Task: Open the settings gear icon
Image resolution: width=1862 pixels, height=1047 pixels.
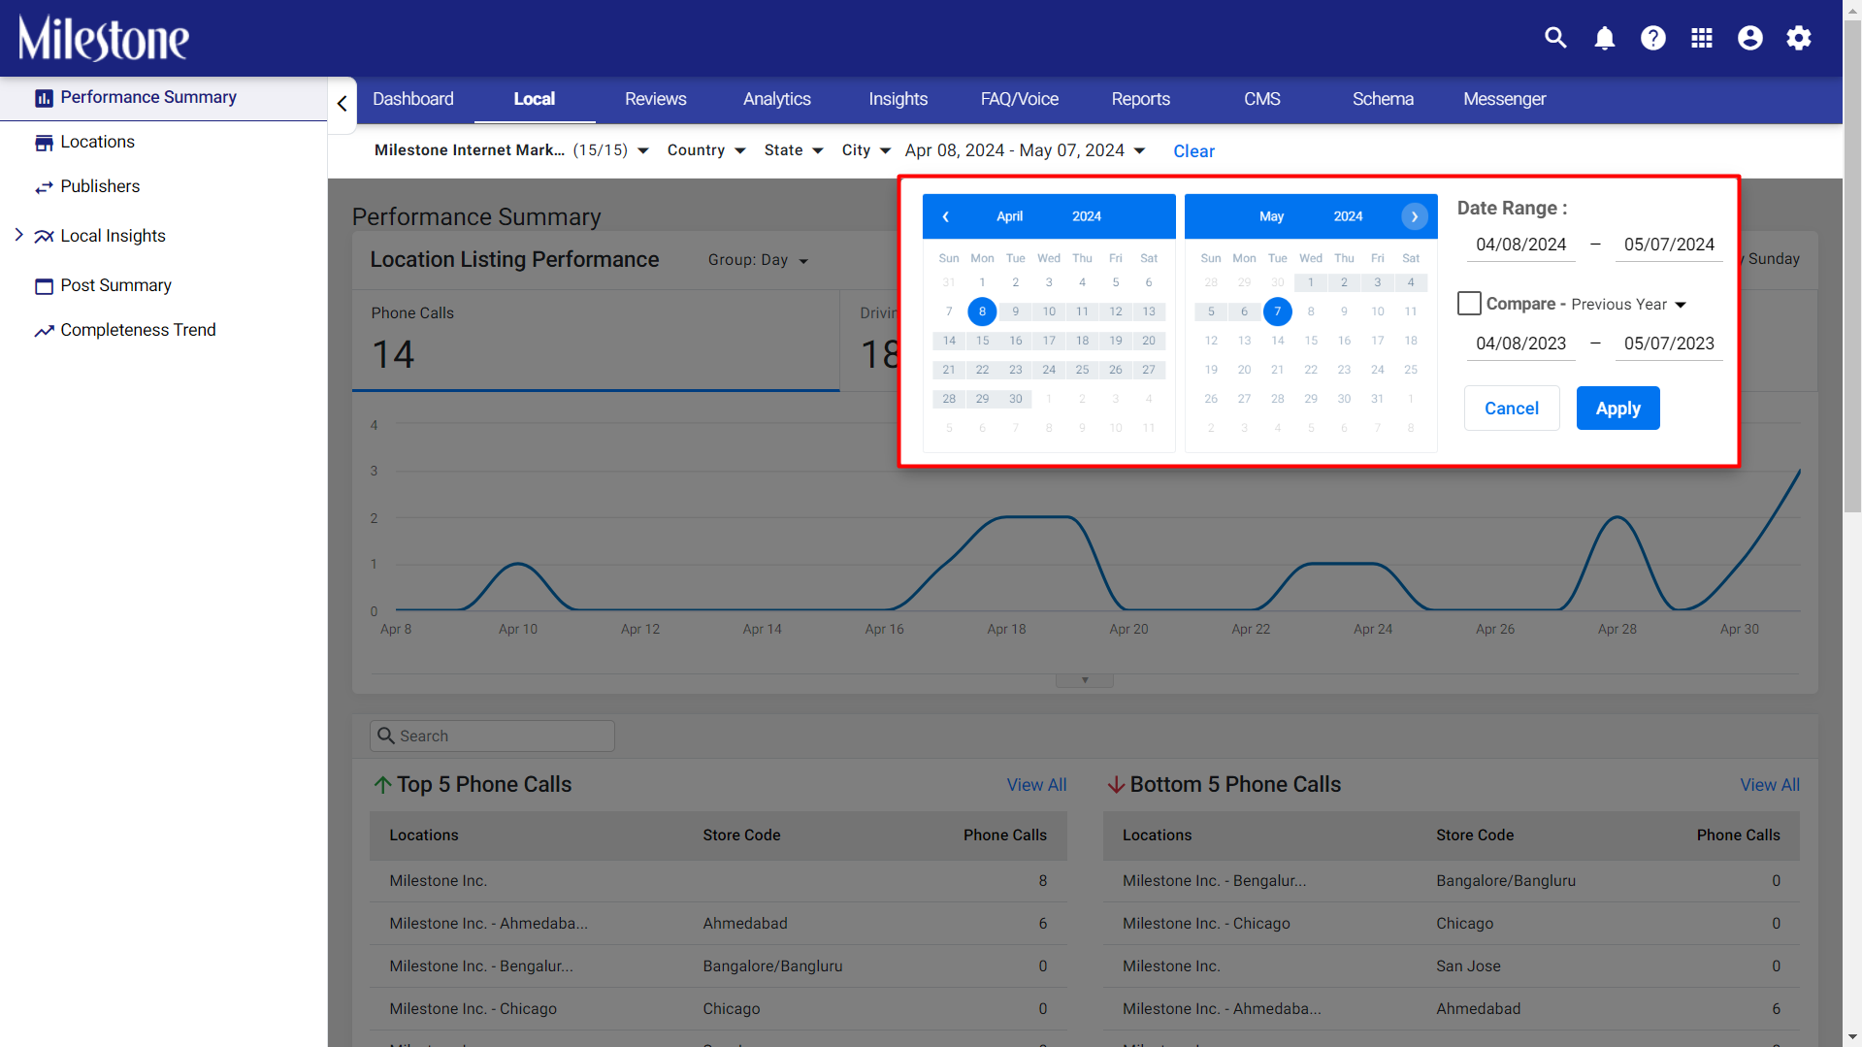Action: click(1799, 38)
